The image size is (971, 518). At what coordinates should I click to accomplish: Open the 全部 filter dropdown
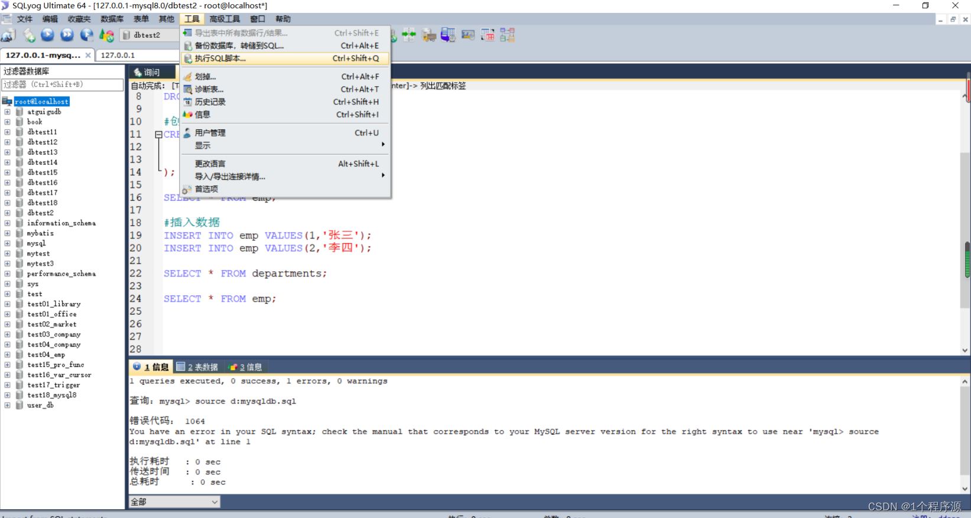click(174, 502)
